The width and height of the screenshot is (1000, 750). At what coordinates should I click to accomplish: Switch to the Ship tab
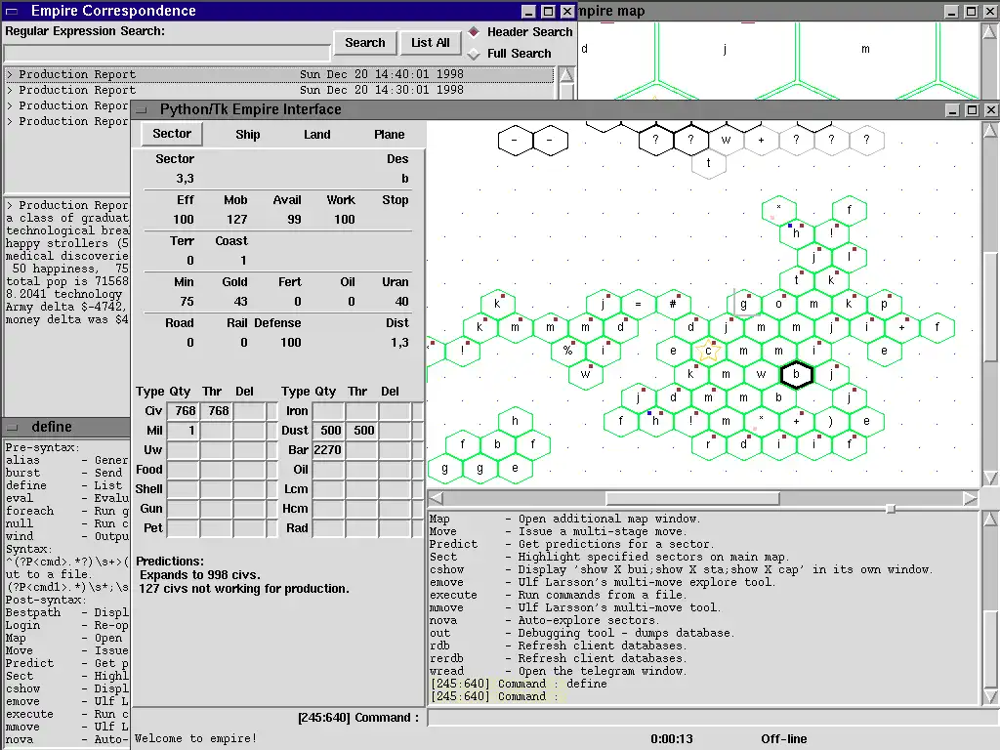click(x=247, y=135)
